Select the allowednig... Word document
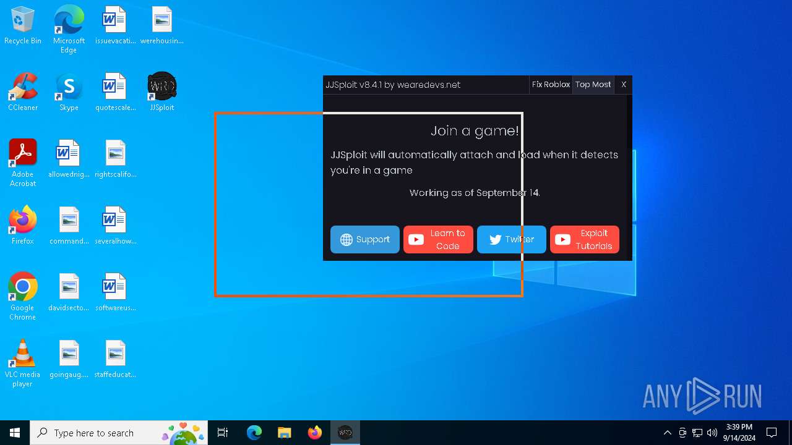 69,159
